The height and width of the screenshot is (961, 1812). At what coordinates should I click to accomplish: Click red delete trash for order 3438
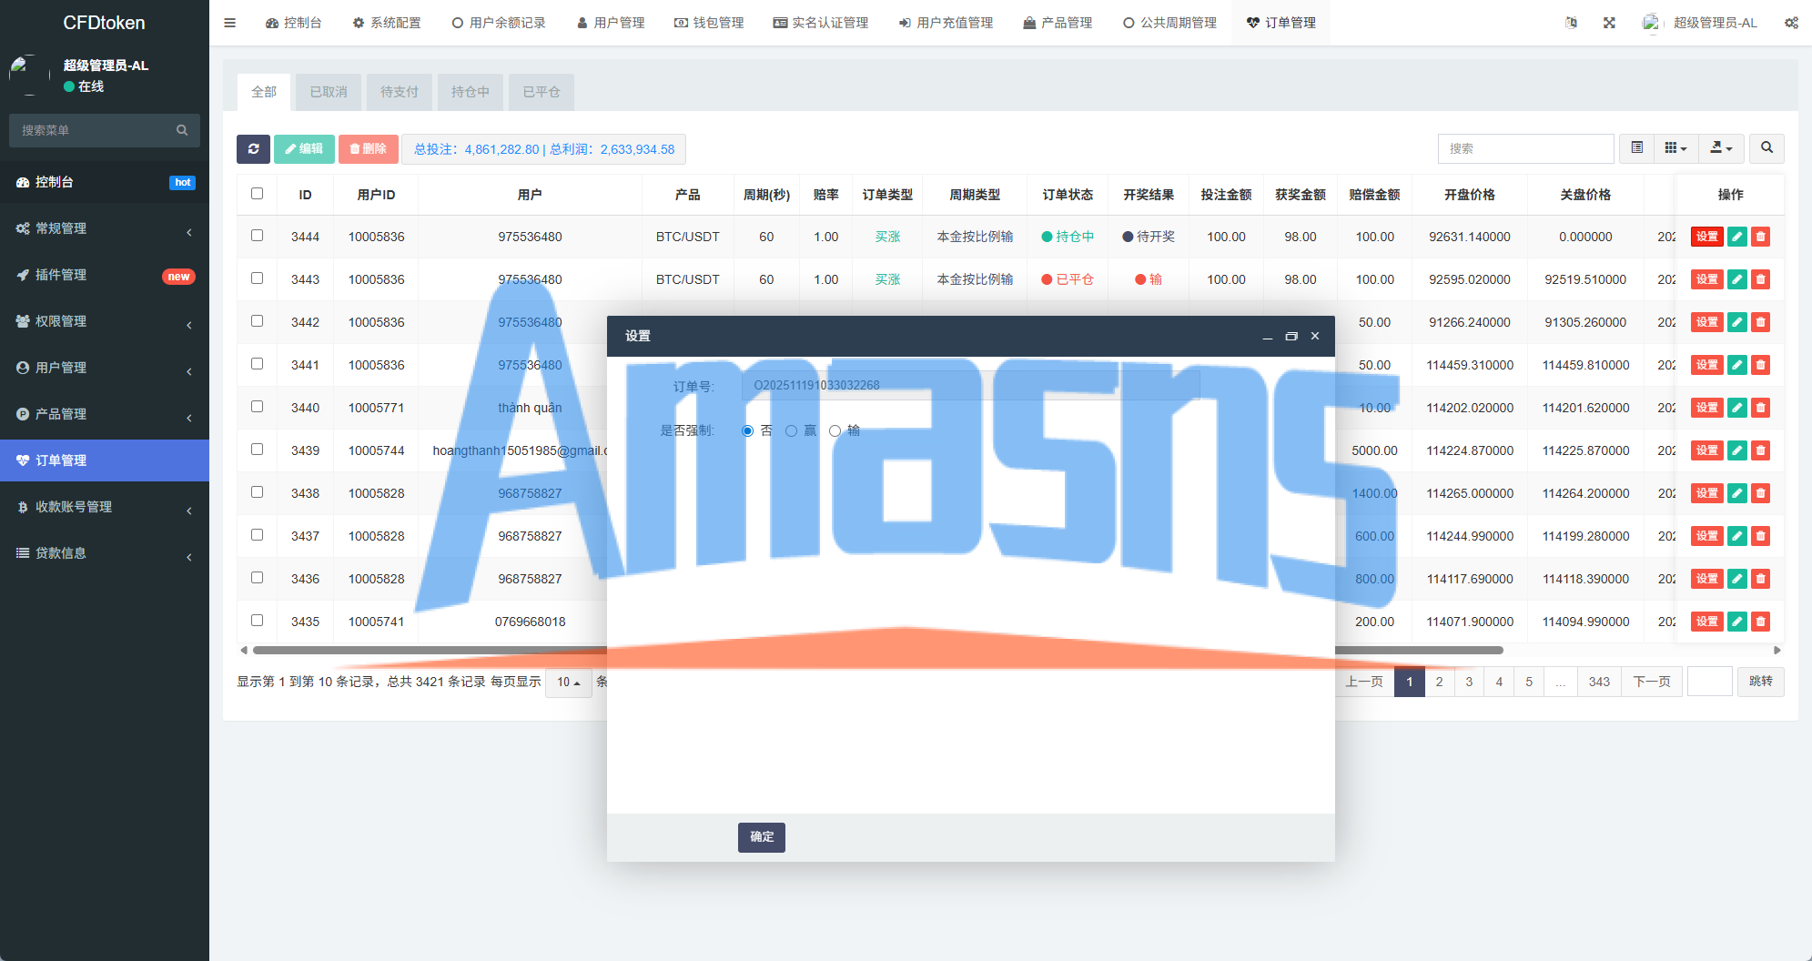pos(1761,493)
